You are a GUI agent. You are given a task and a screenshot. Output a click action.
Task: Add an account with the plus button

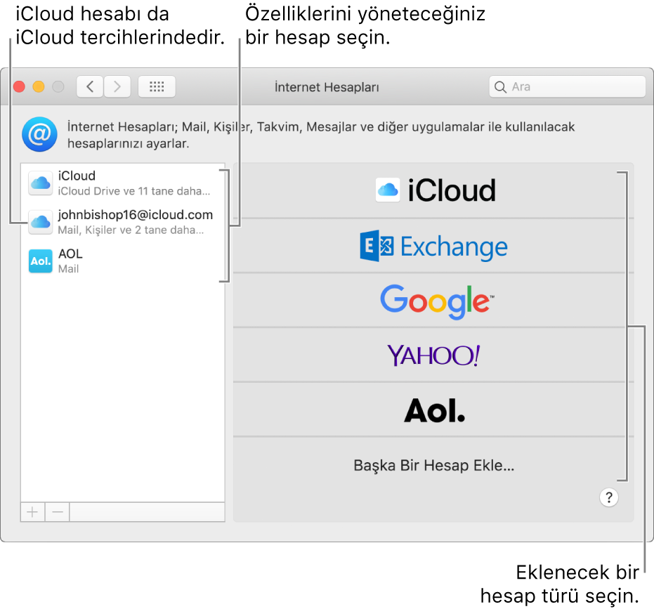32,512
